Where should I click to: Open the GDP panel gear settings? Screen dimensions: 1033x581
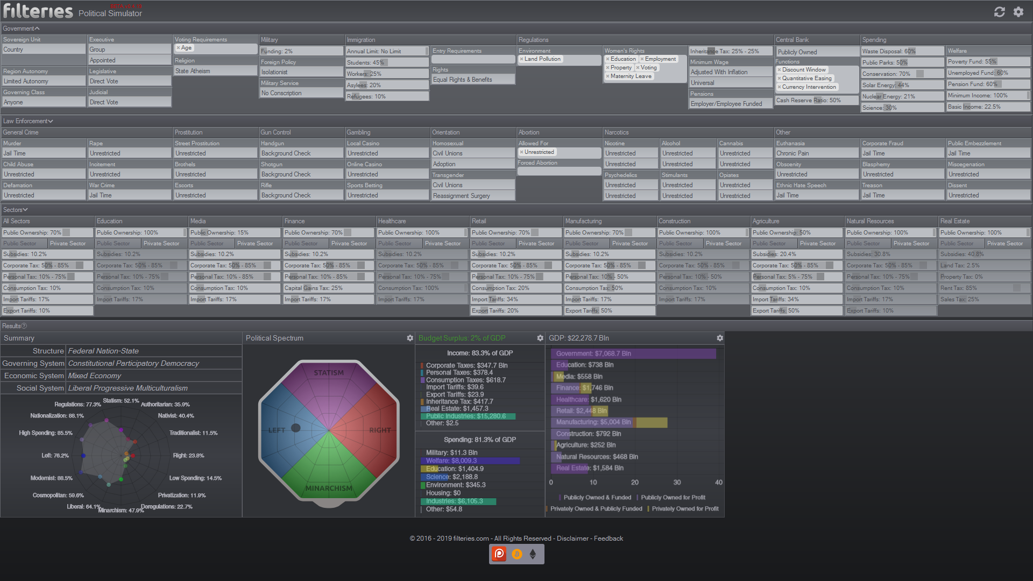[720, 338]
